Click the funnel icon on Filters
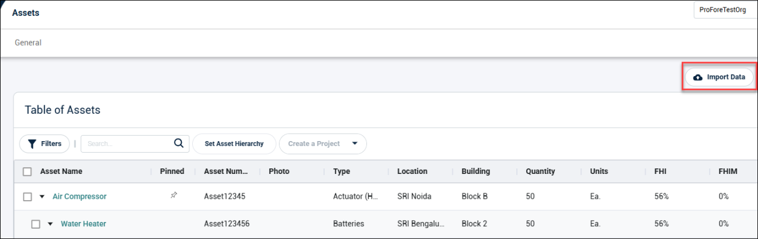The width and height of the screenshot is (758, 239). tap(32, 144)
